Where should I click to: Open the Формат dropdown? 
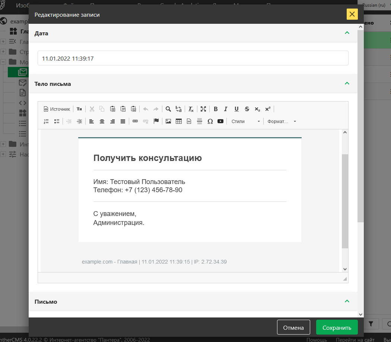tap(282, 121)
